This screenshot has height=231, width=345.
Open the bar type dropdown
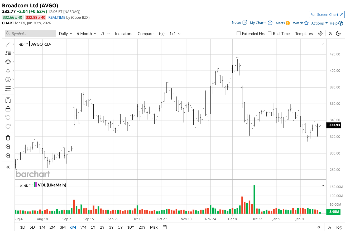(x=106, y=33)
